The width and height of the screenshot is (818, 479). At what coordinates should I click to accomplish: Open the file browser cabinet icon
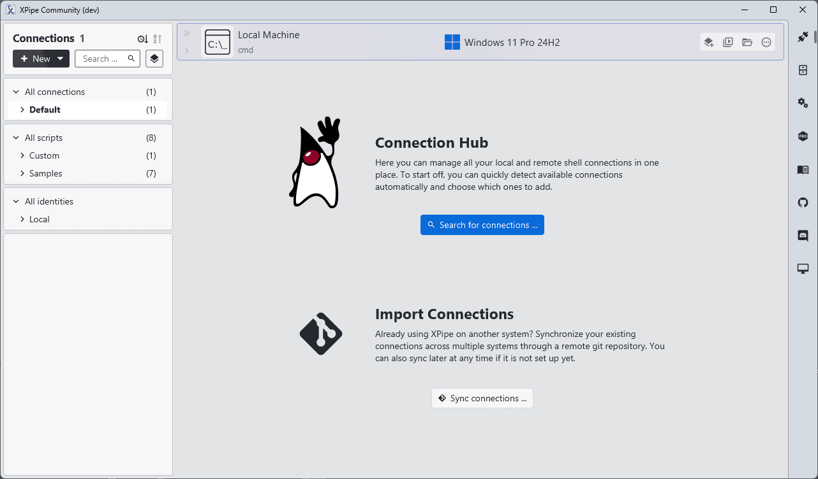[x=803, y=70]
